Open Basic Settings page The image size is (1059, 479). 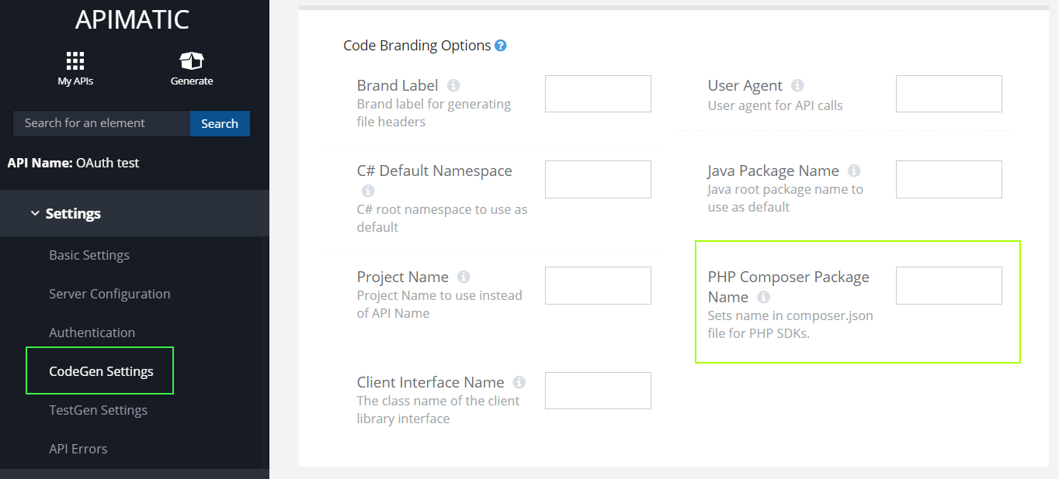point(89,255)
